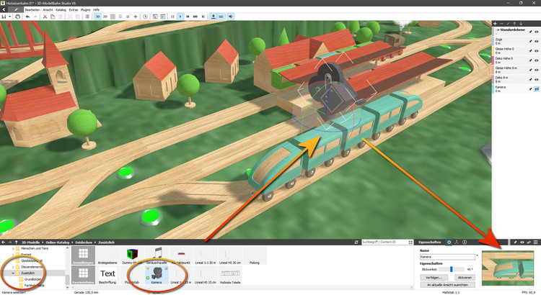Click the camera preview thumbnail
The height and width of the screenshot is (295, 541).
[x=508, y=268]
